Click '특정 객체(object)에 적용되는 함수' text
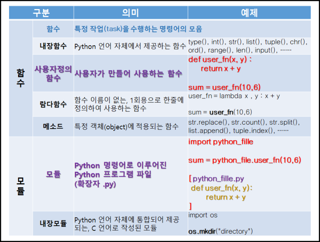 [x=126, y=126]
